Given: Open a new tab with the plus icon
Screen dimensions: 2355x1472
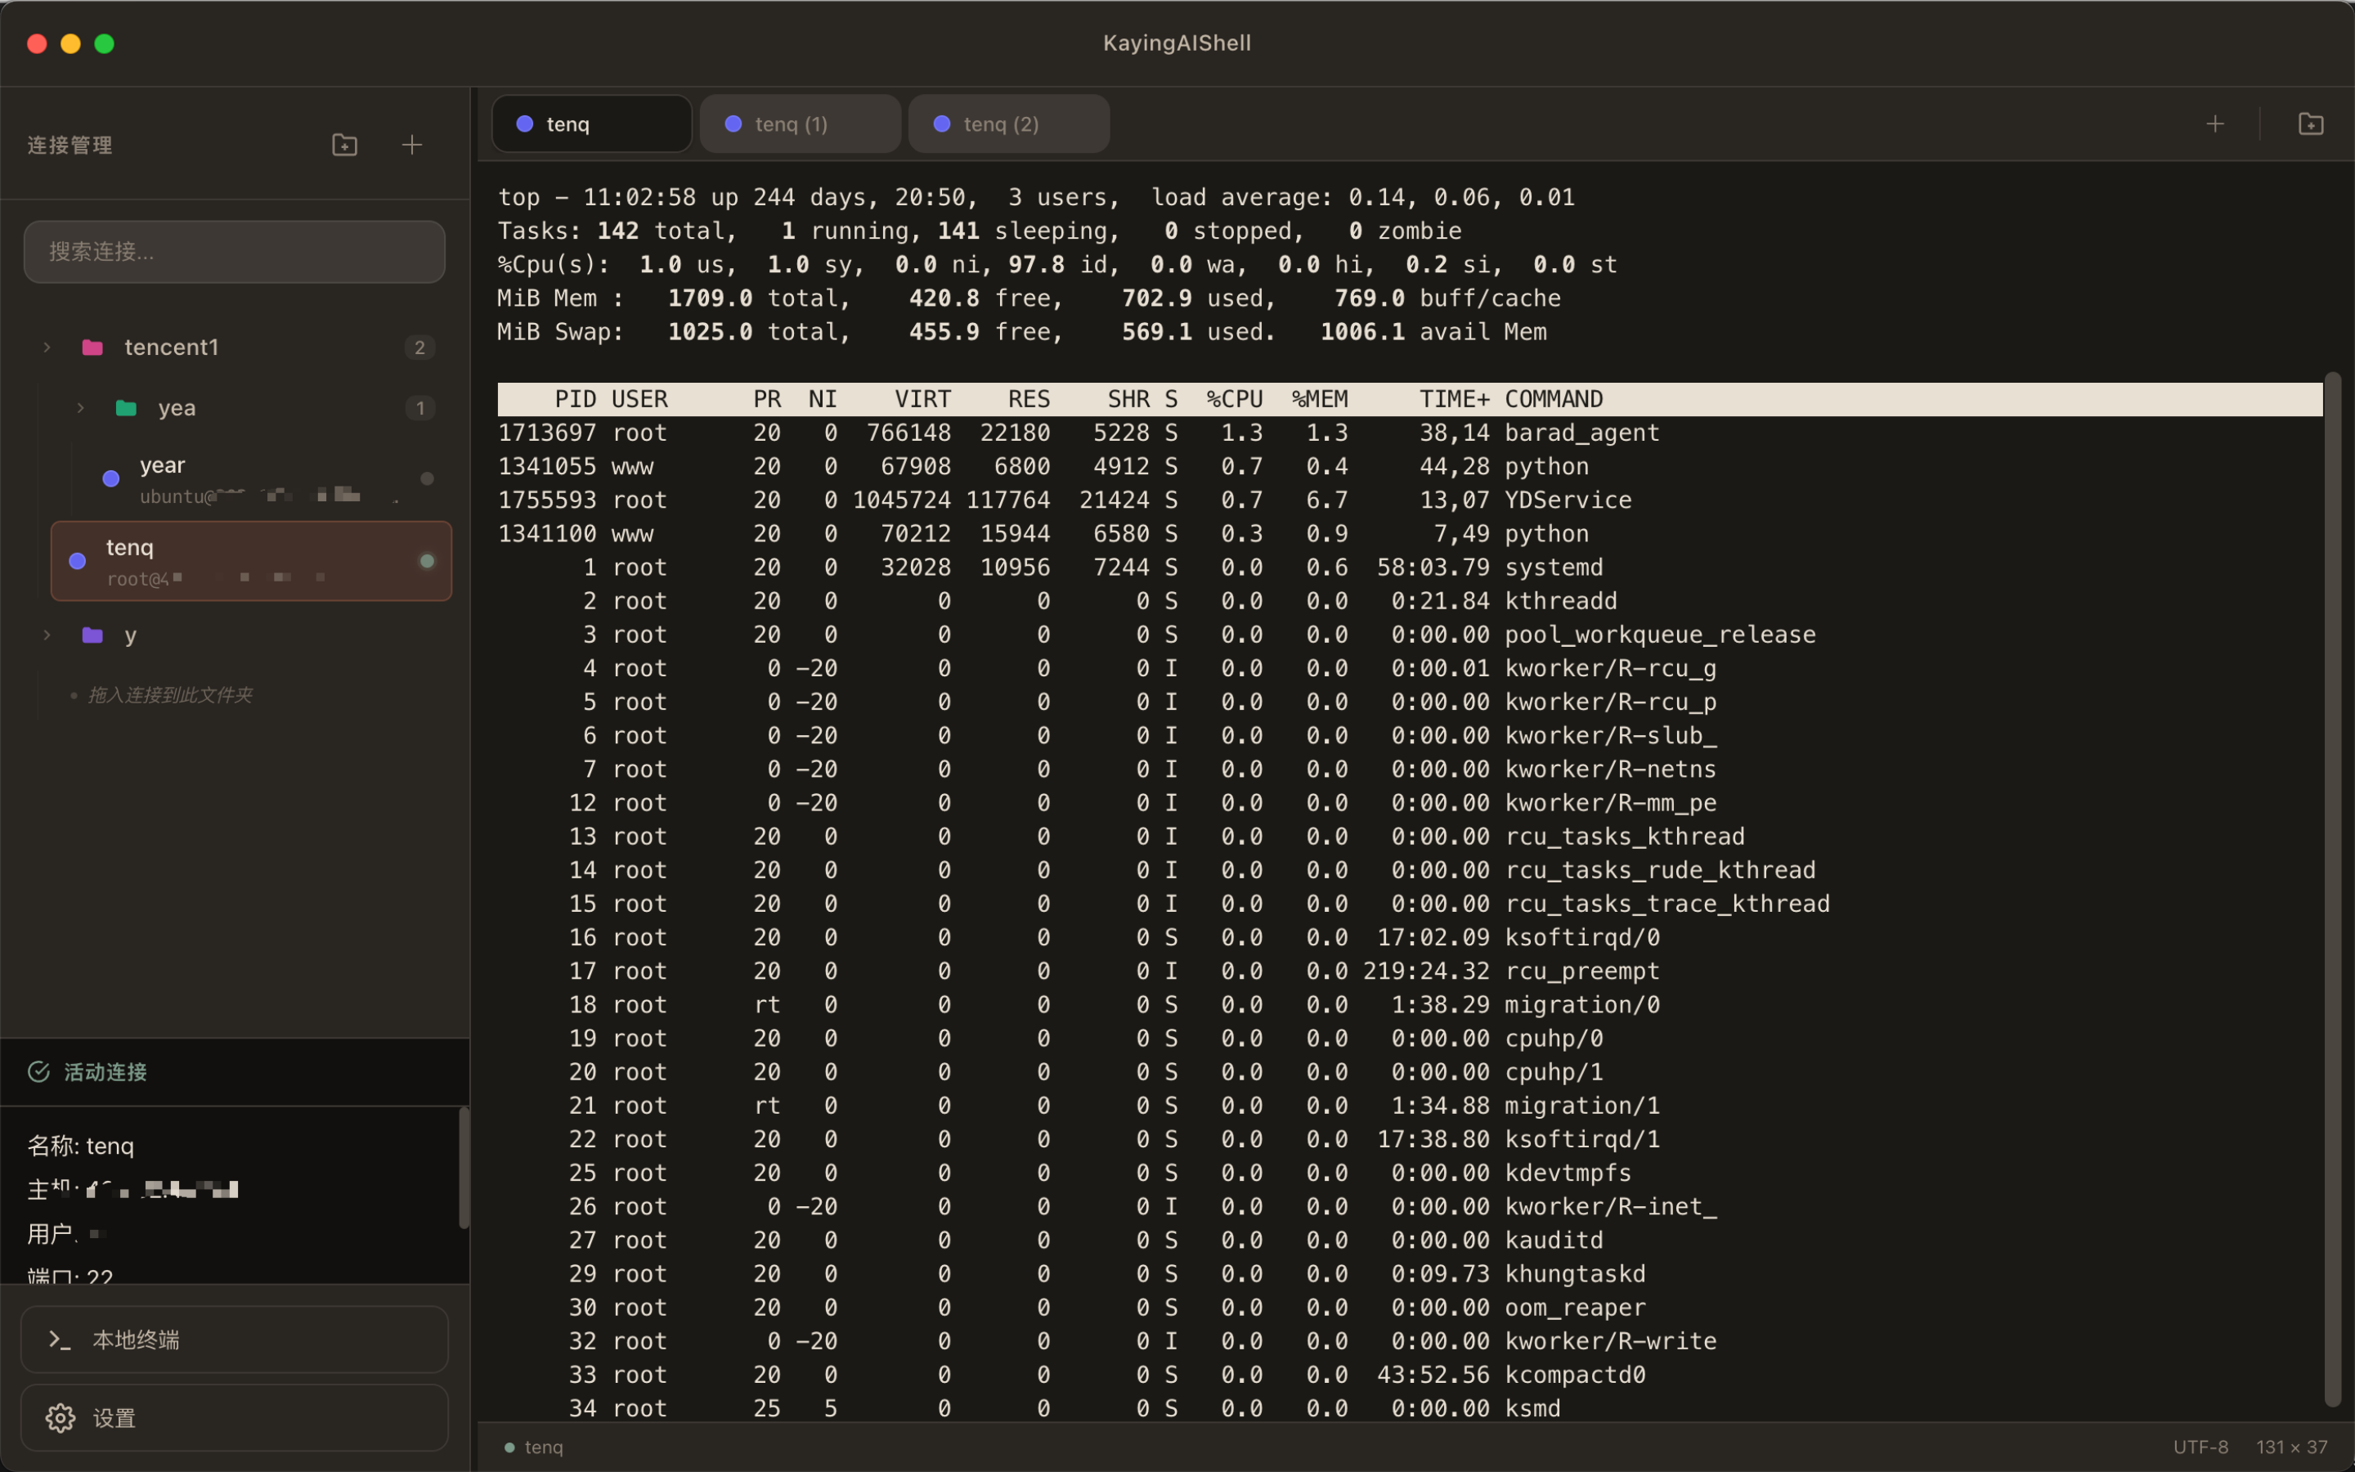Looking at the screenshot, I should 2215,123.
